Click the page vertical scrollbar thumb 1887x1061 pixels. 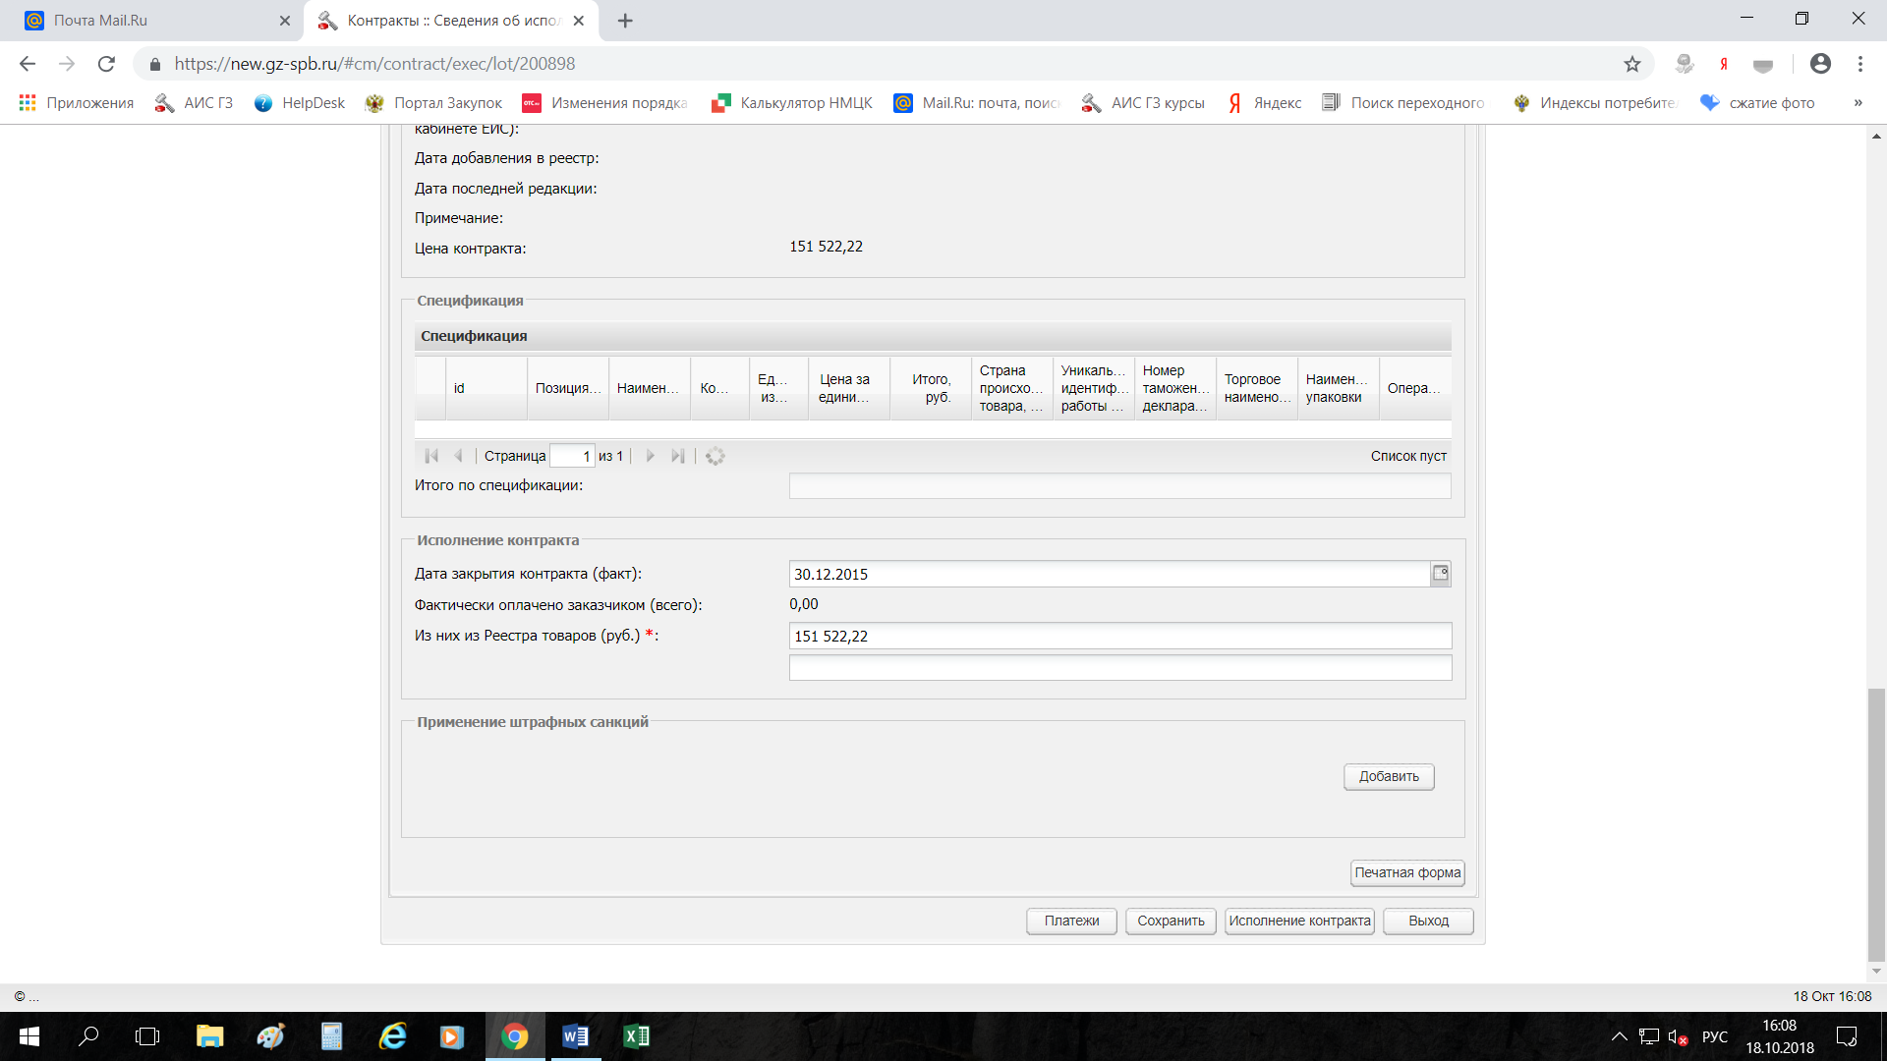pos(1876,825)
